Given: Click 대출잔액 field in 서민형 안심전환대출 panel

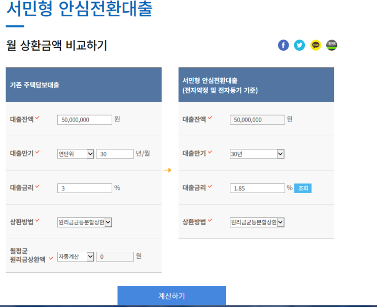Looking at the screenshot, I should click(257, 120).
